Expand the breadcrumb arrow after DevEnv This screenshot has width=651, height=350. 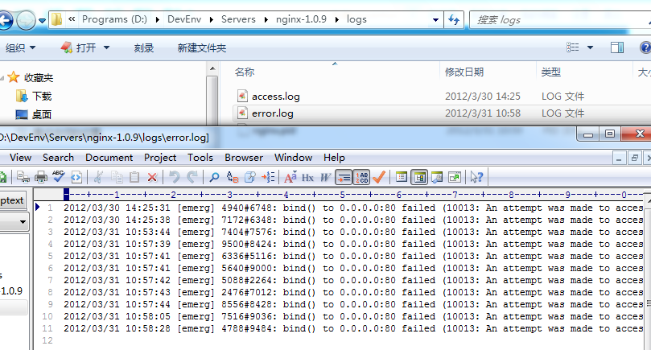(x=212, y=19)
